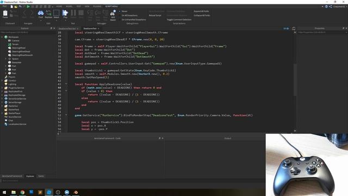Open the FILE menu
The height and width of the screenshot is (196, 348).
click(x=4, y=7)
